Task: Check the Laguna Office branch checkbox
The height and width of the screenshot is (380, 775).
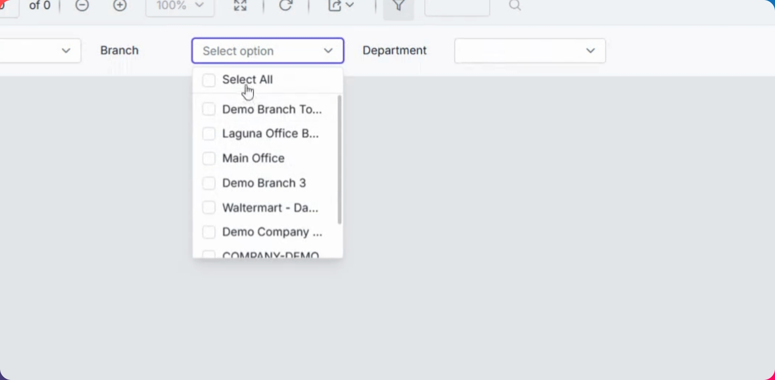Action: coord(209,134)
